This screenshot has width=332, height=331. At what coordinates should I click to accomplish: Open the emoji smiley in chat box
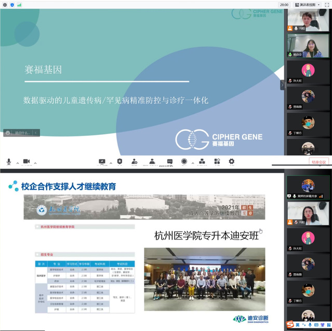[8, 133]
